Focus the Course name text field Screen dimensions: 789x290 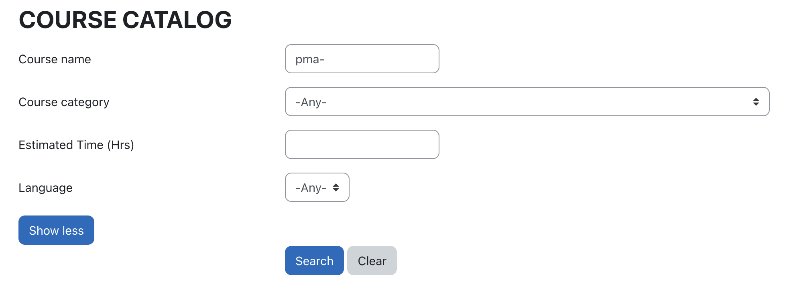click(362, 59)
